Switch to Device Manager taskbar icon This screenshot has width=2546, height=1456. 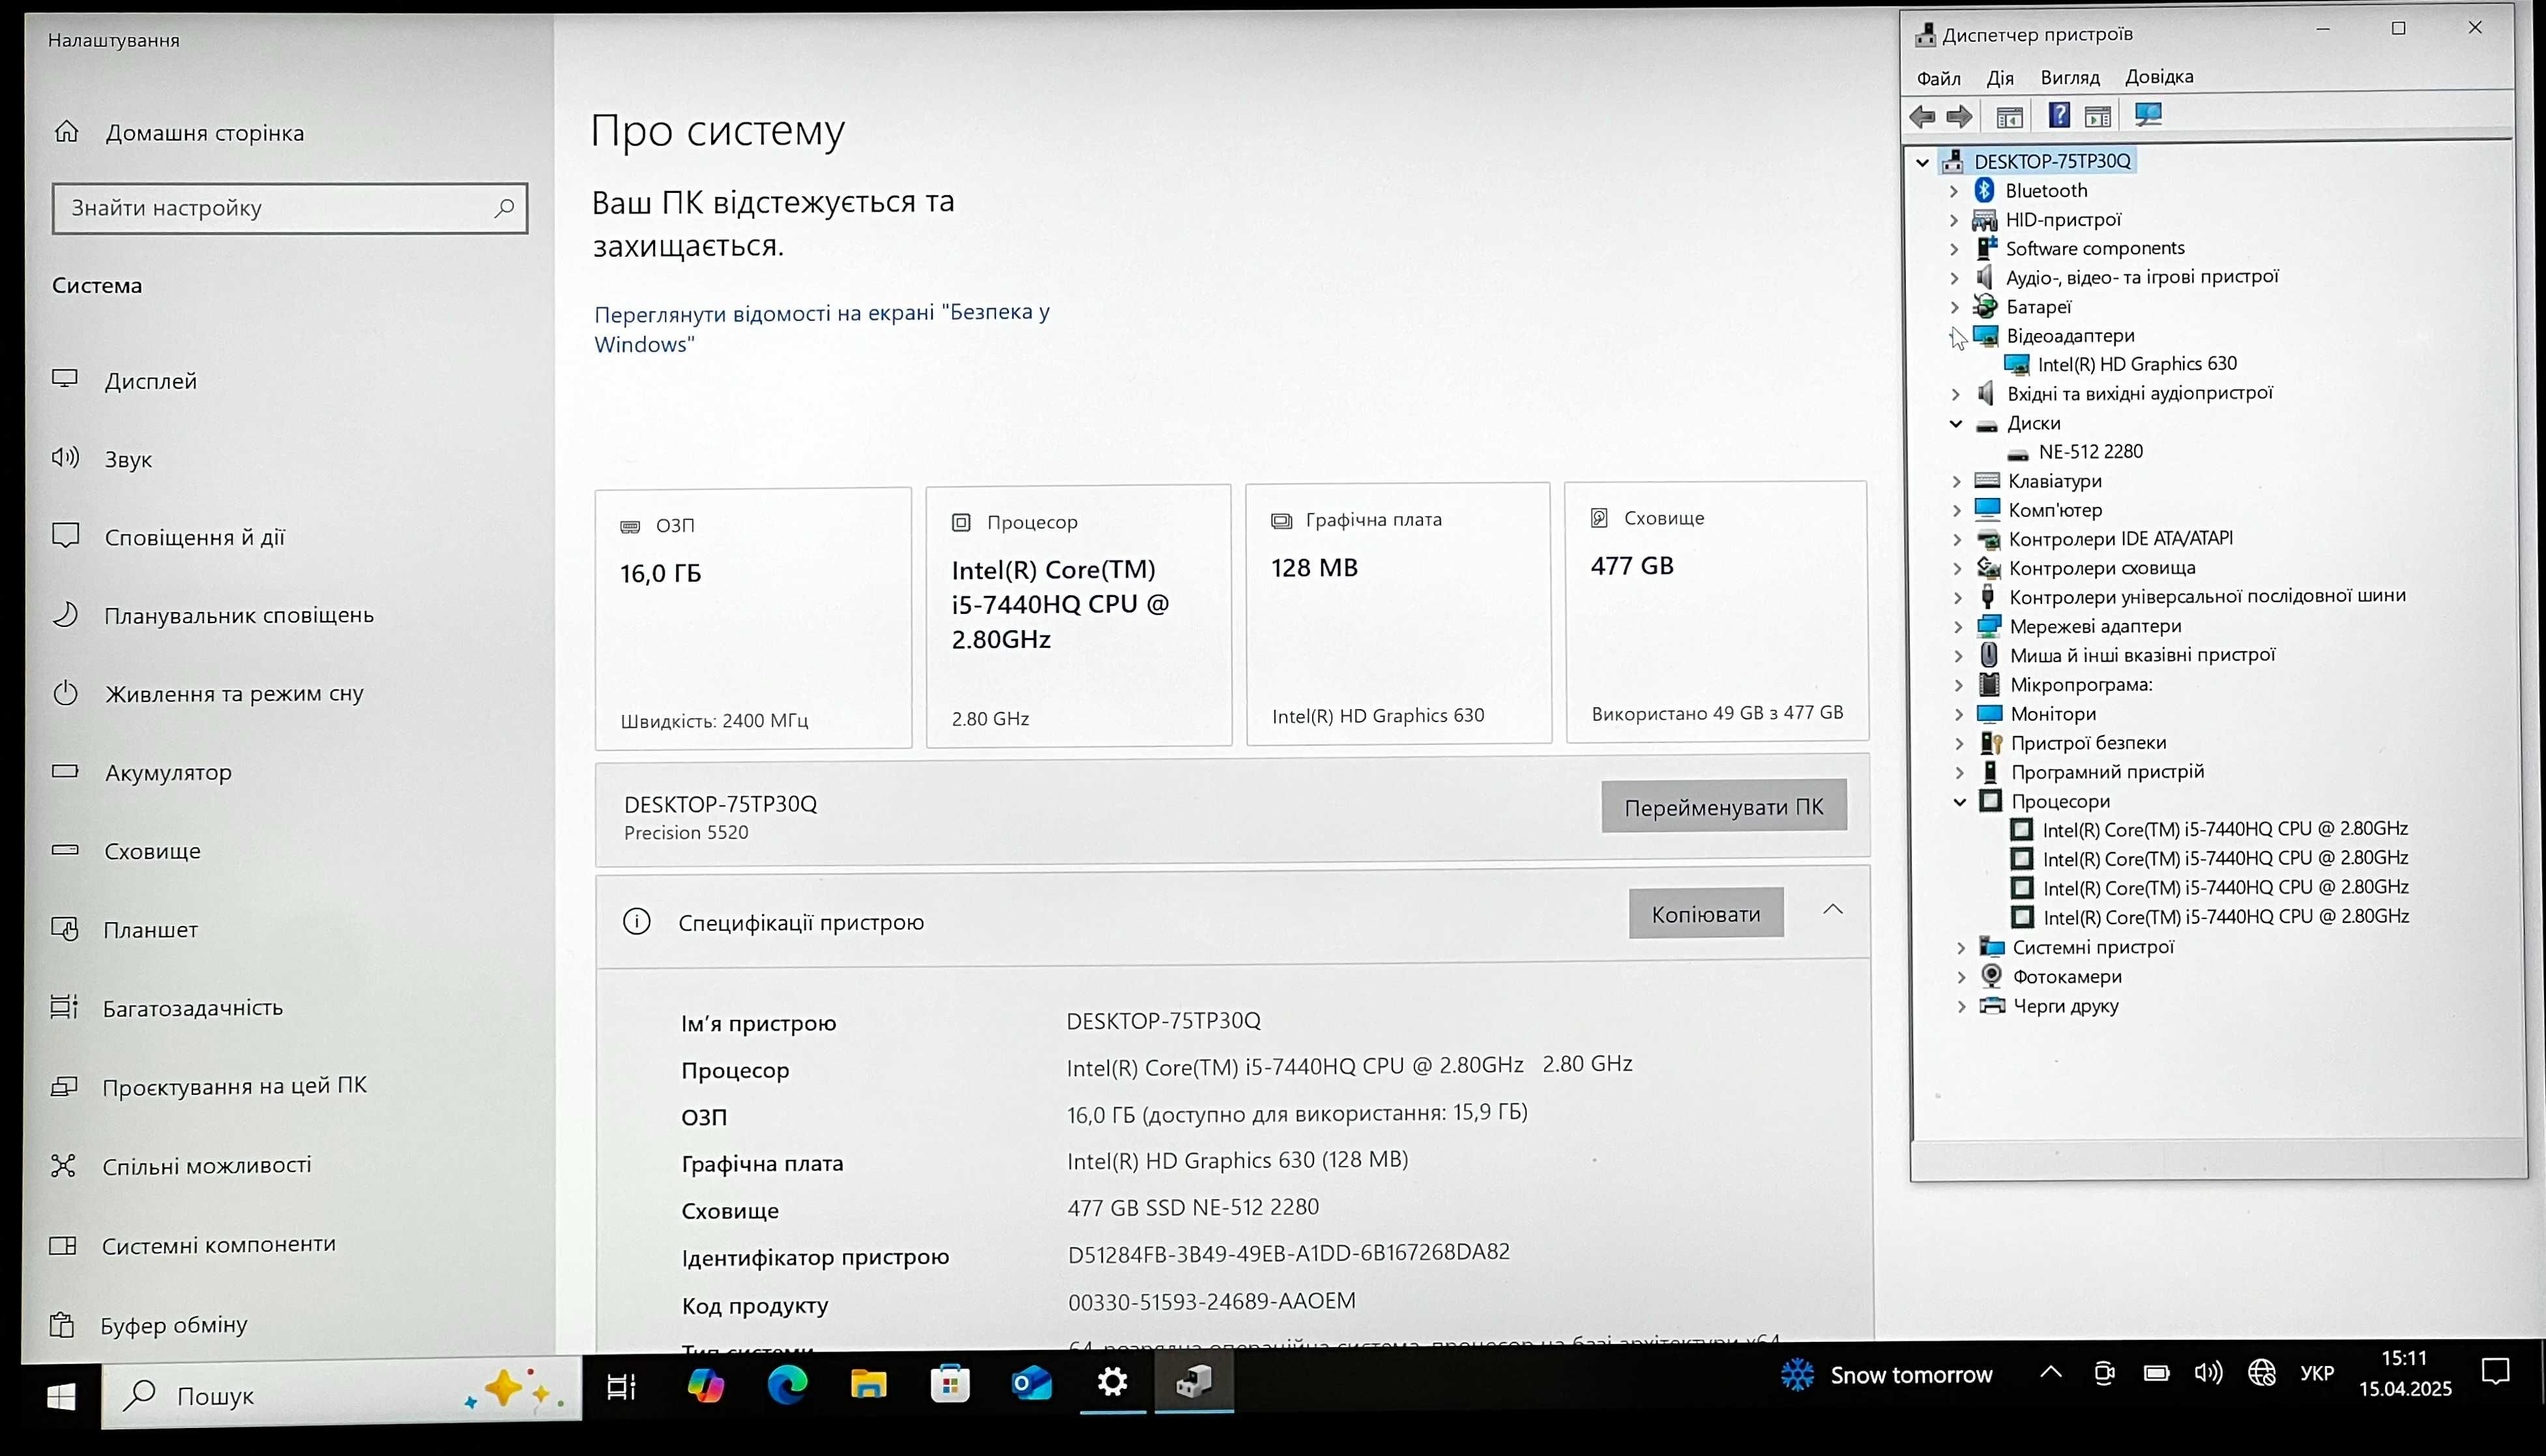(1194, 1382)
